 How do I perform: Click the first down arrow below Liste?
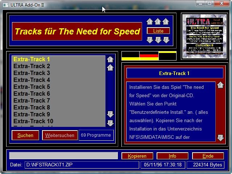150,40
